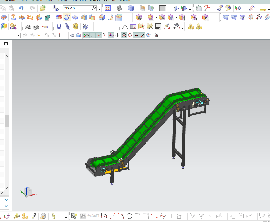
Task: Select the sketch Arc tool
Action: (x=121, y=216)
